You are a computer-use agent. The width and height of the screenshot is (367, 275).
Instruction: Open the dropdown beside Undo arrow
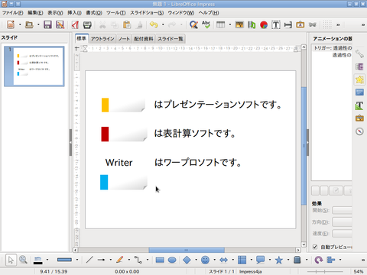(x=163, y=24)
